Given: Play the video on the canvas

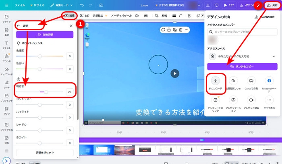Looking at the screenshot, I should click(175, 74).
